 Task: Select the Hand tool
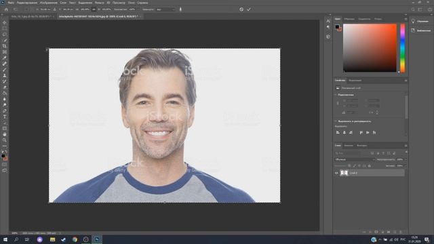[x=5, y=134]
